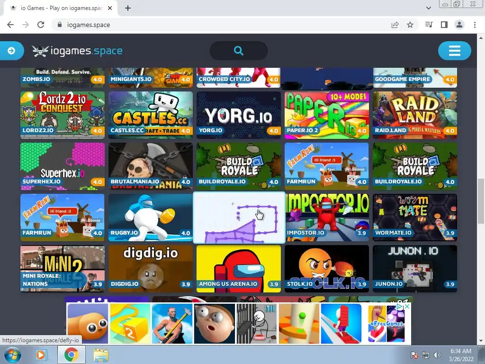Click the hammer man ad thumbnail
This screenshot has width=485, height=364.
172,323
